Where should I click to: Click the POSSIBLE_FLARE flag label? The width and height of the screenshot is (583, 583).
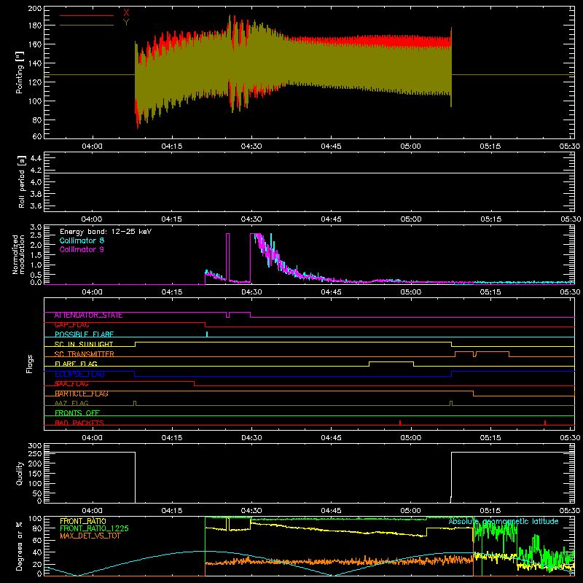tap(84, 334)
